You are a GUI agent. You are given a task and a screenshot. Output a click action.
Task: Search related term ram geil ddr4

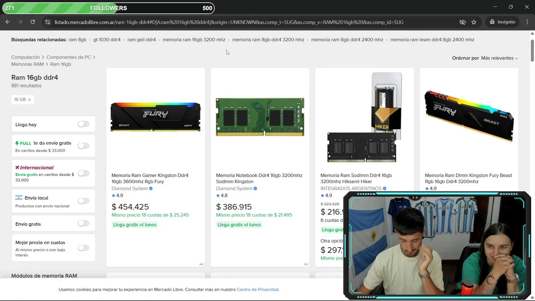point(142,40)
